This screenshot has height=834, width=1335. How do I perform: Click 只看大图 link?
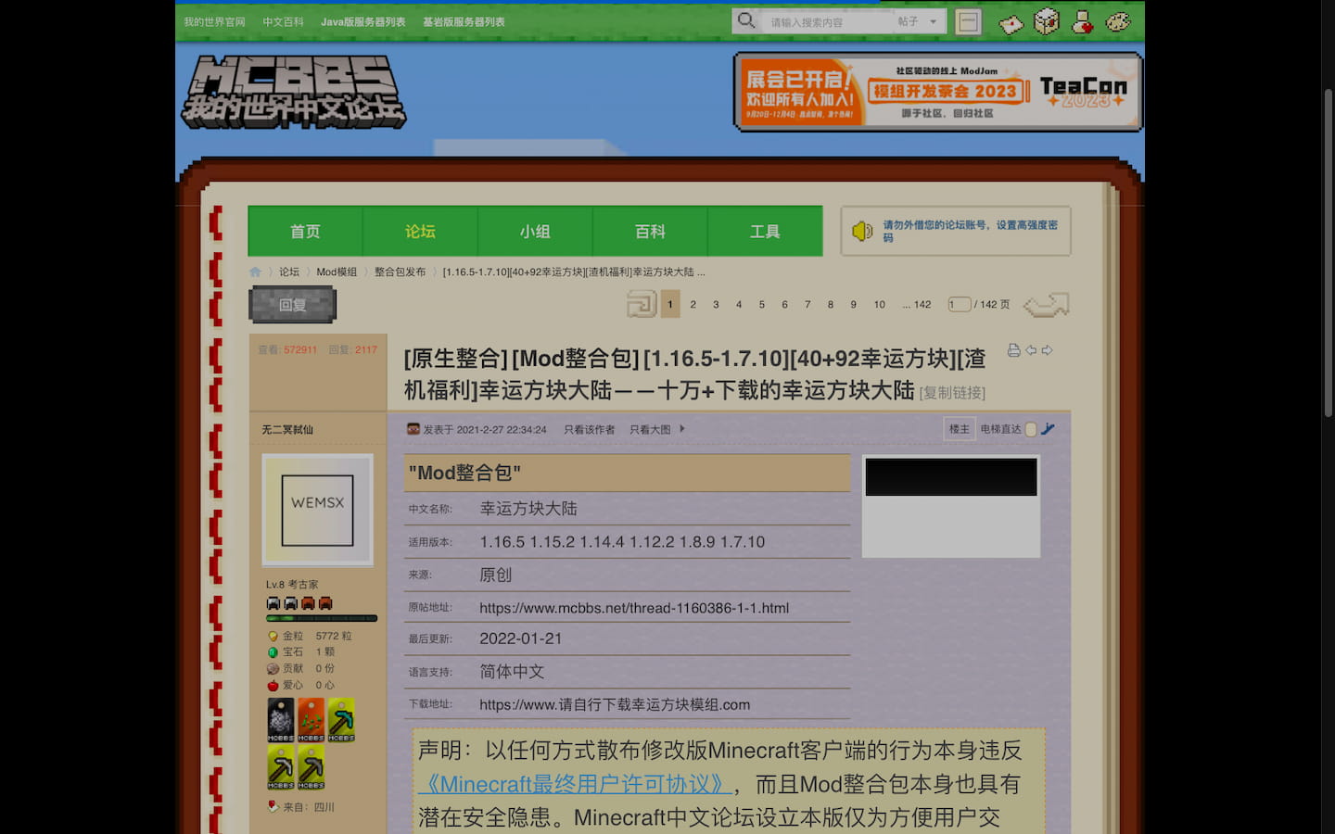point(650,430)
